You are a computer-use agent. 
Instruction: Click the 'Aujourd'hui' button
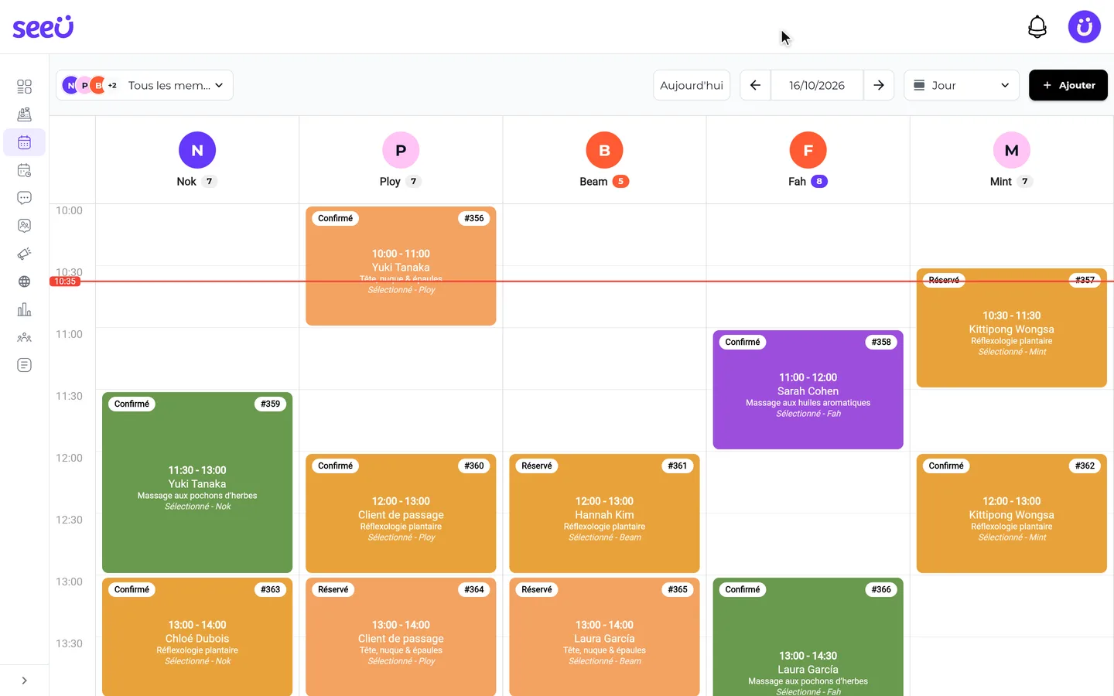point(692,85)
